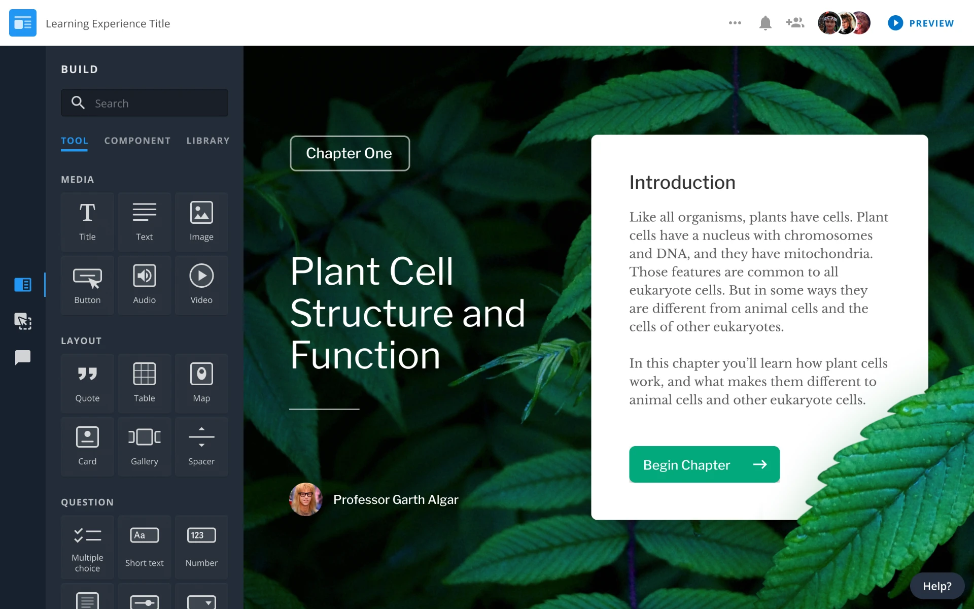The image size is (974, 609).
Task: Click the Chapter One label button
Action: 350,153
